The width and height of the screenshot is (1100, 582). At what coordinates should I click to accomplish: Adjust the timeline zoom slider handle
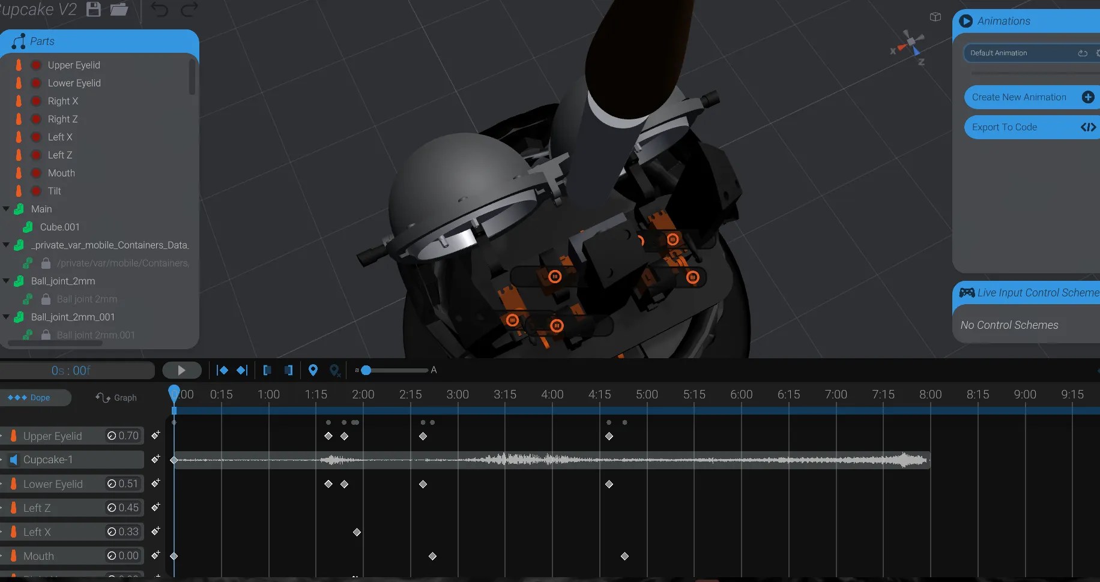[366, 370]
